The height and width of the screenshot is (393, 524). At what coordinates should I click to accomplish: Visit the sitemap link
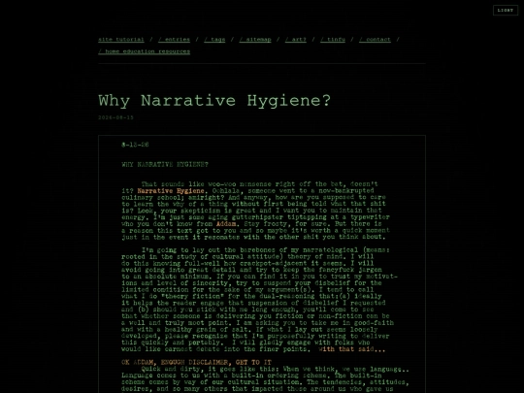click(x=255, y=40)
